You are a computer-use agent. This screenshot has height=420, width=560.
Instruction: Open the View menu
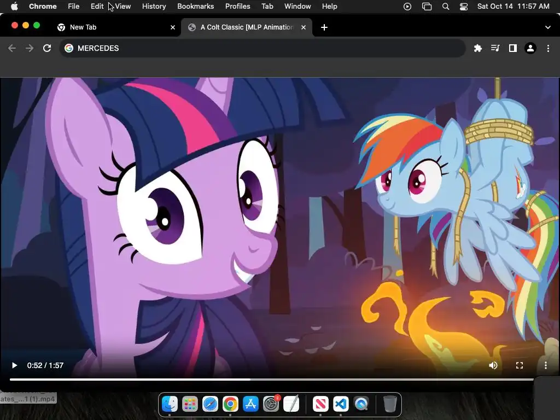coord(123,6)
